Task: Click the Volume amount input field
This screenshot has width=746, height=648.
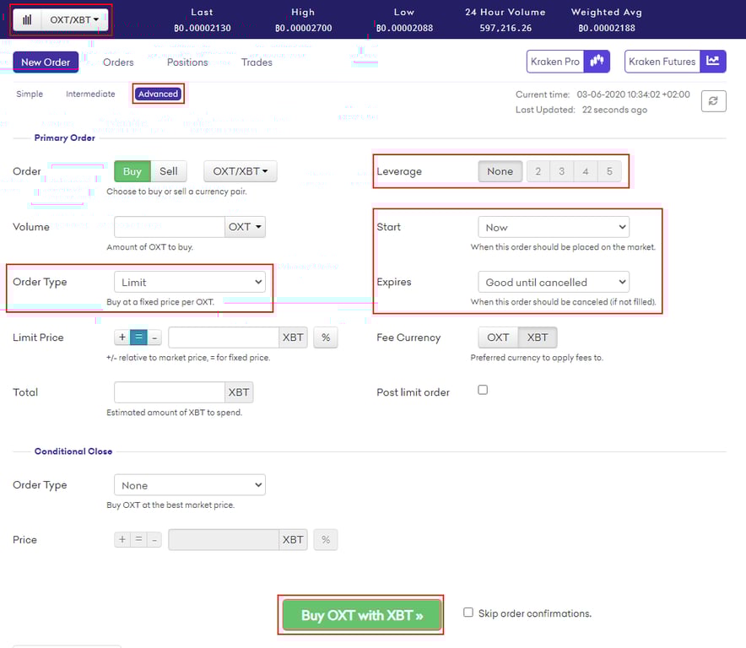Action: (x=170, y=227)
